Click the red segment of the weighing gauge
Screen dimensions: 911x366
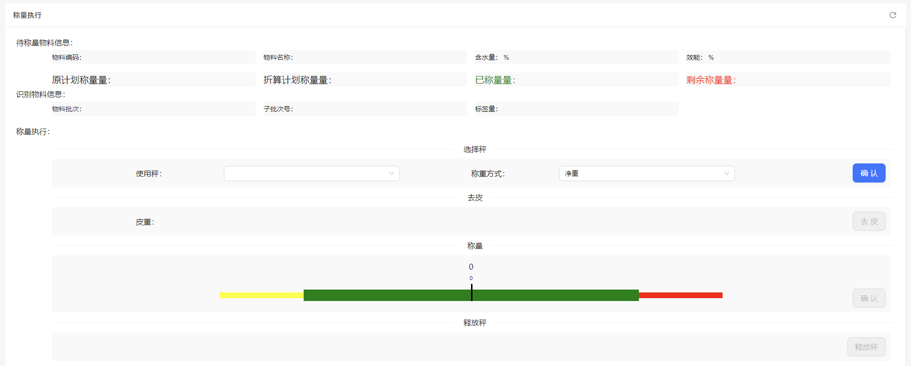point(680,295)
